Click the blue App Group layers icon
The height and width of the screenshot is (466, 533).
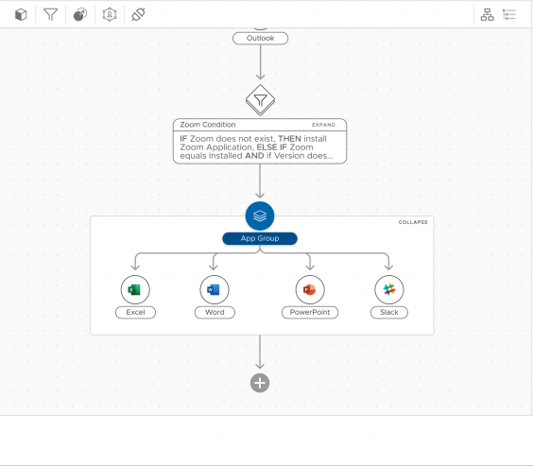[260, 216]
